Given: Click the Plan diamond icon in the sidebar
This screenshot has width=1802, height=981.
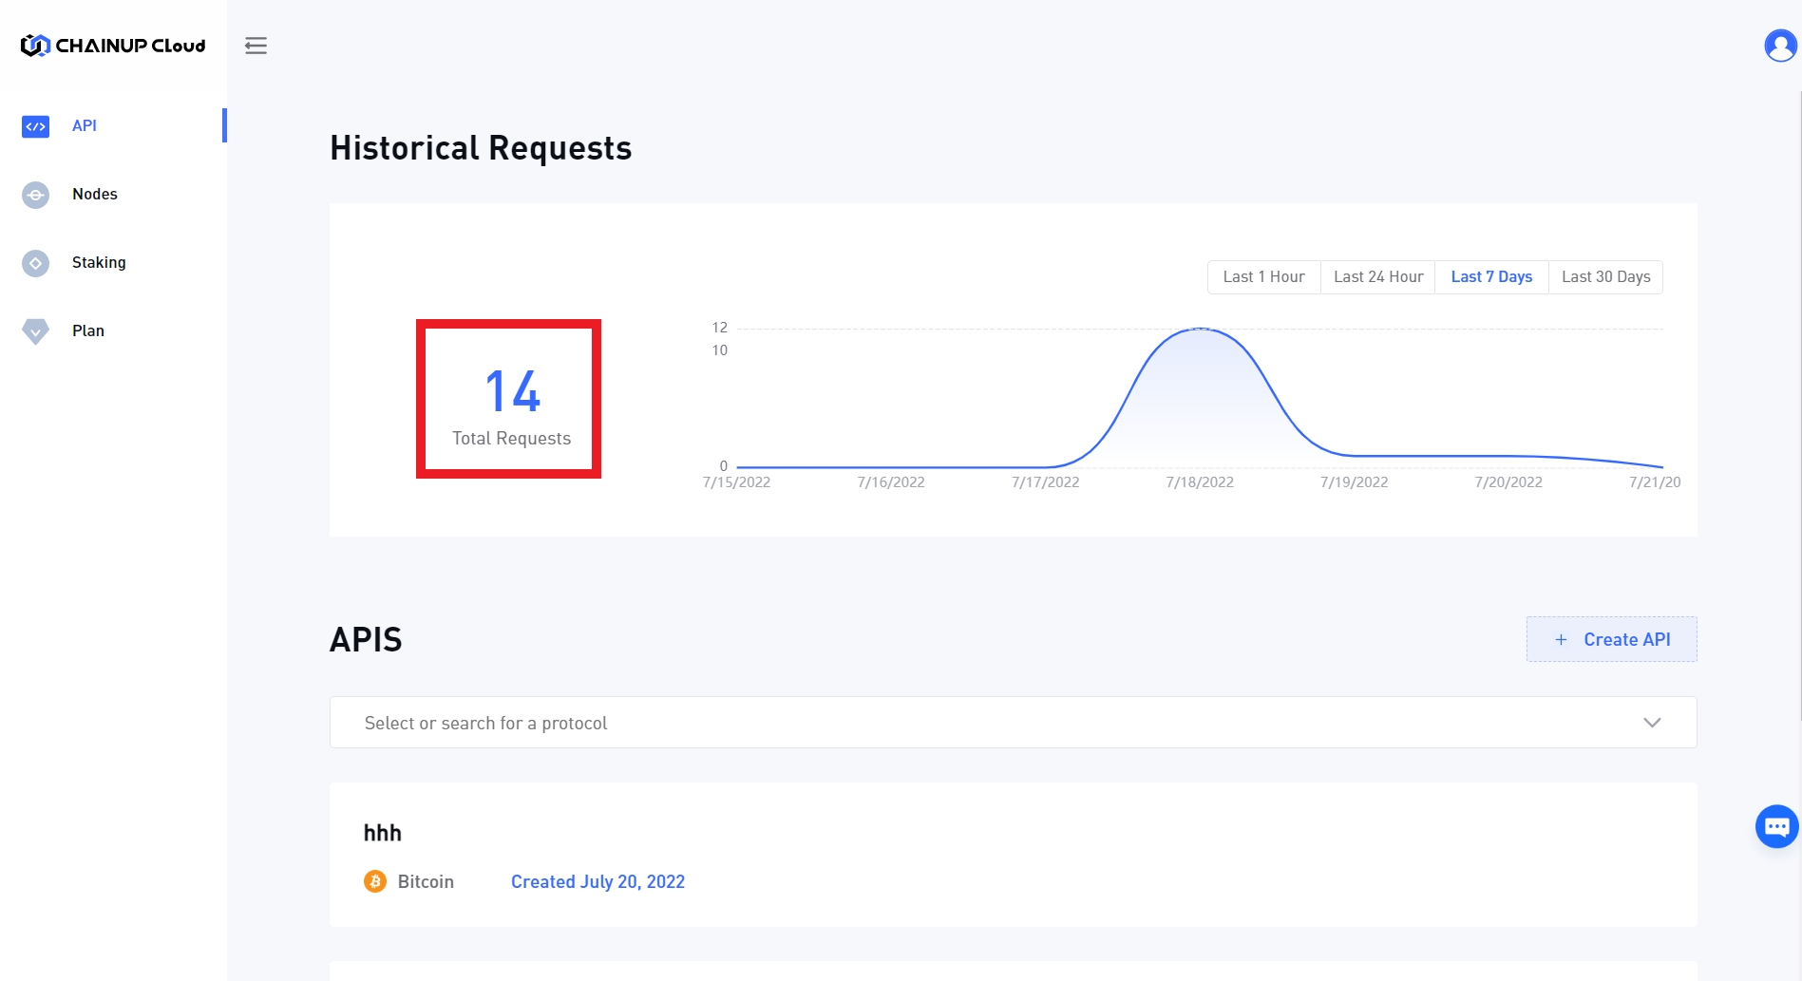Looking at the screenshot, I should (35, 330).
